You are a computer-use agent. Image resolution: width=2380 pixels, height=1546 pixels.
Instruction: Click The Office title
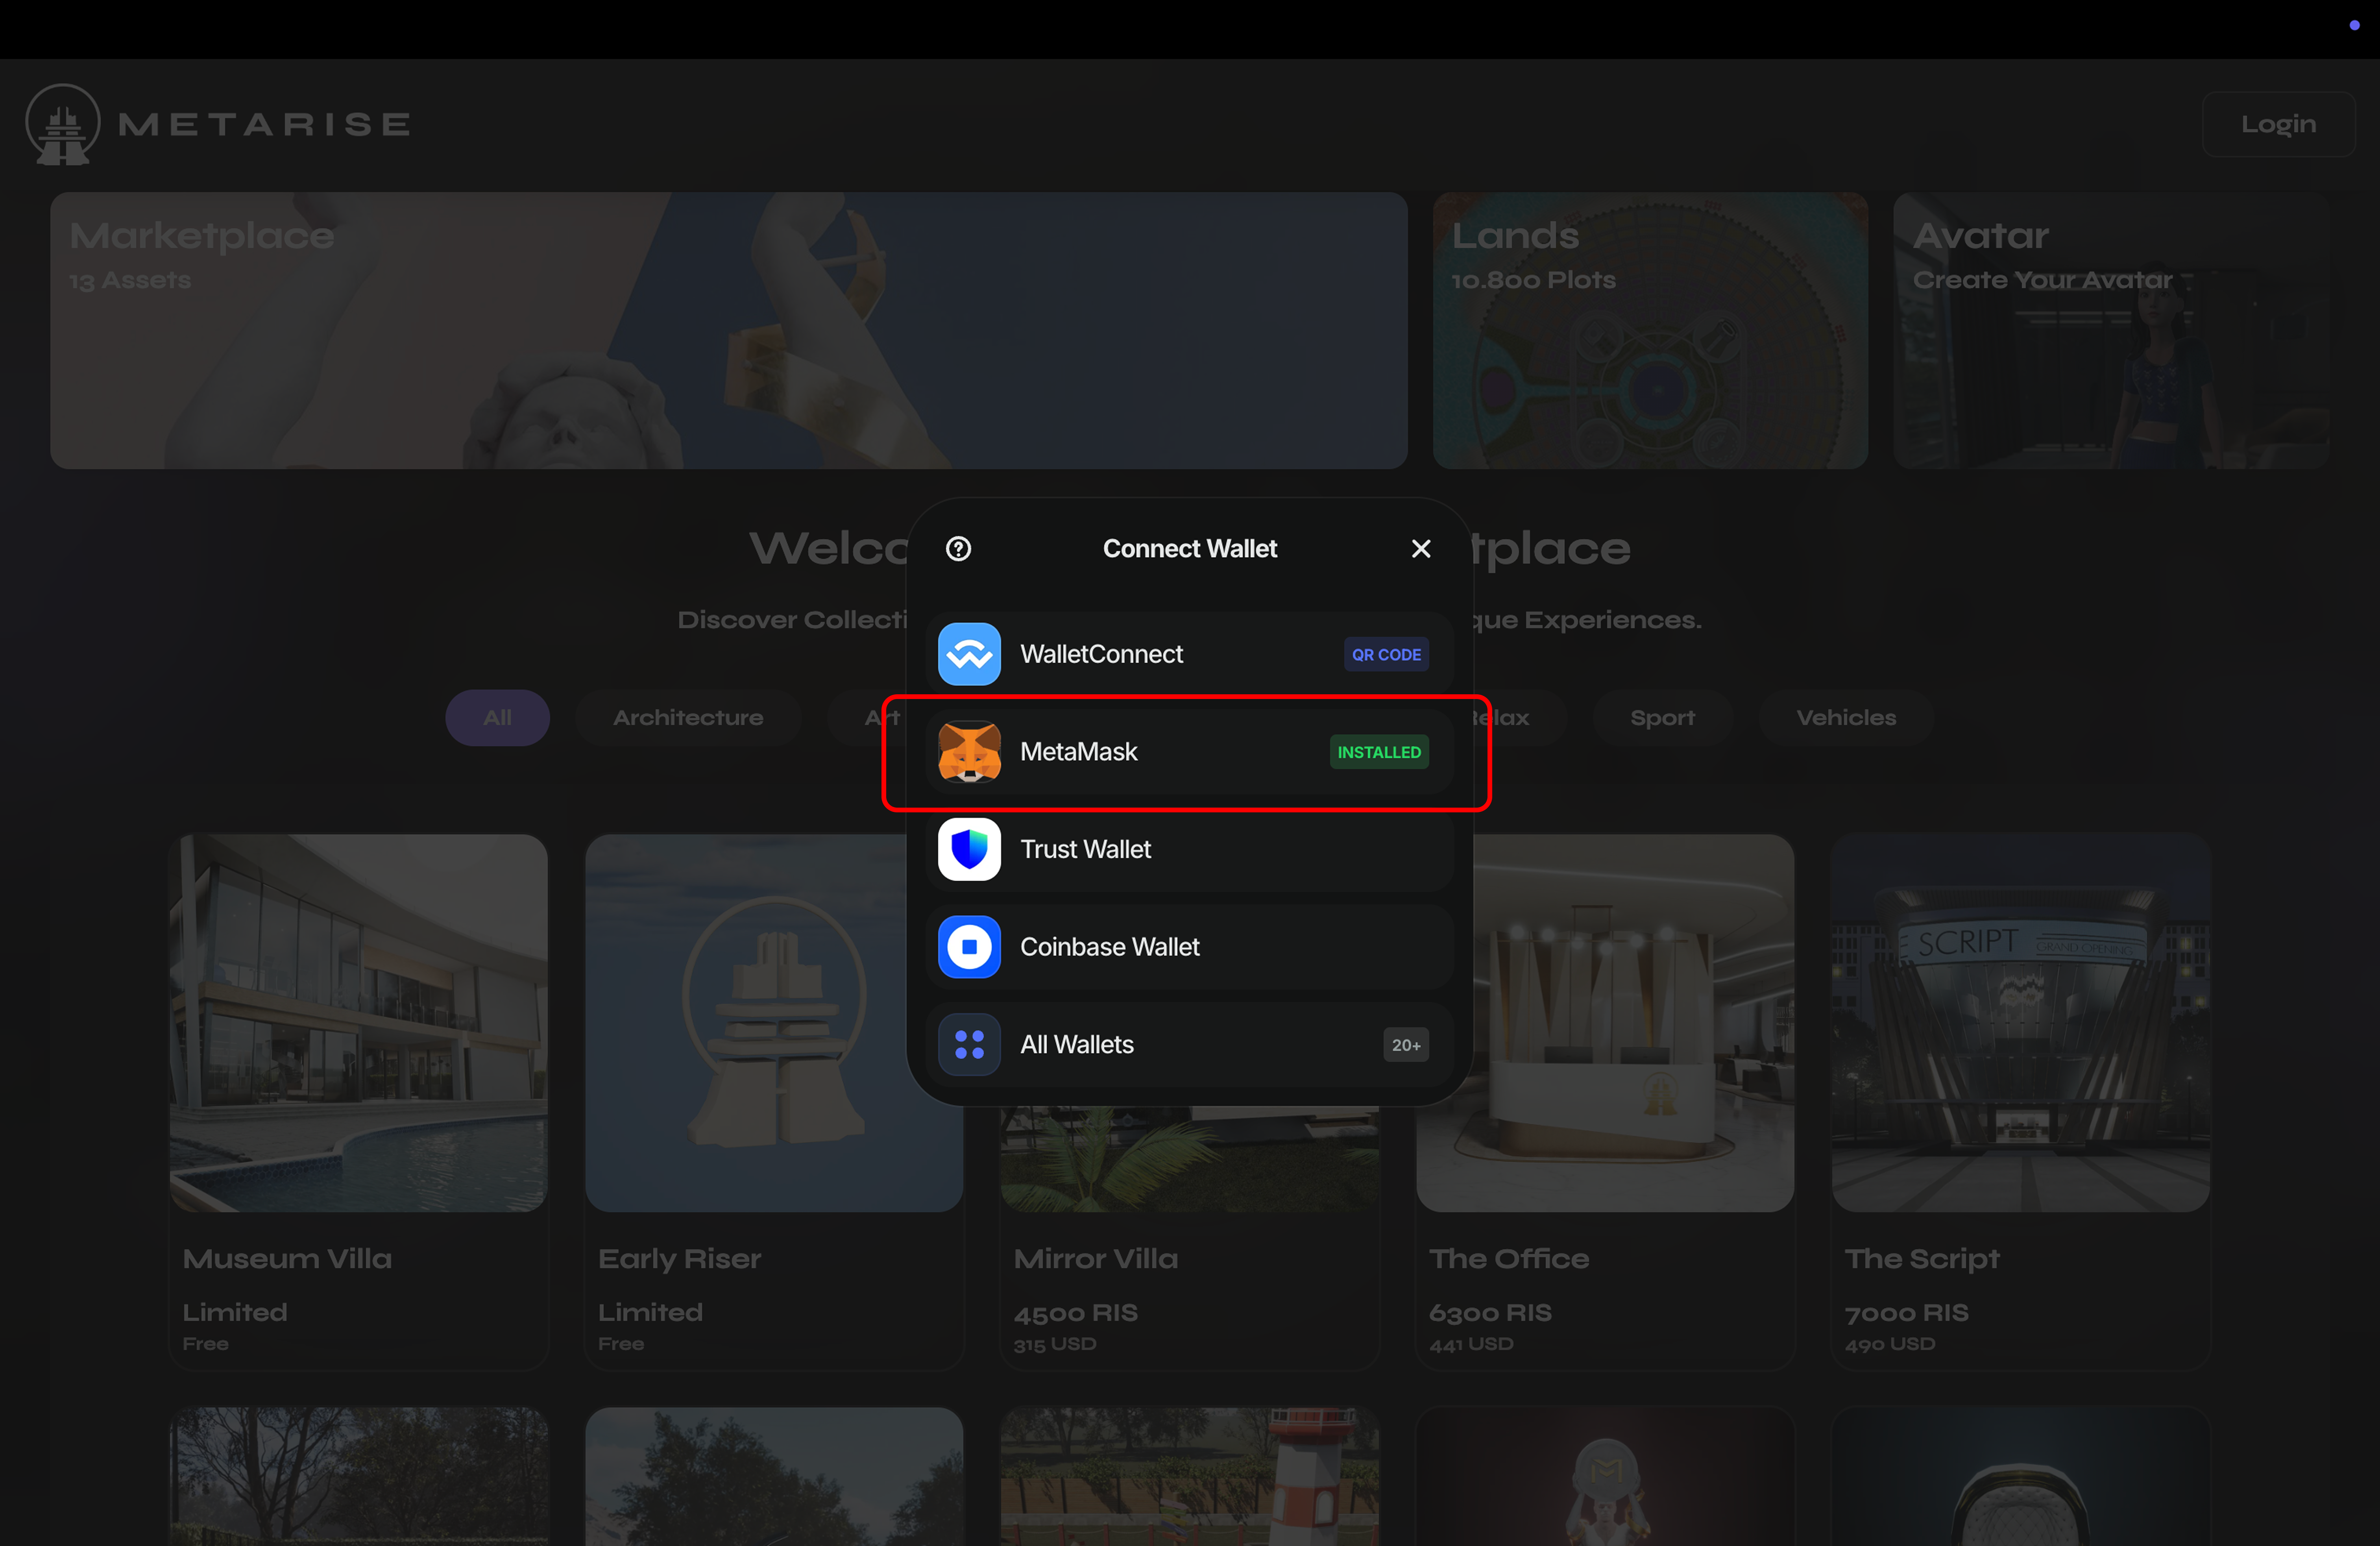click(1509, 1259)
